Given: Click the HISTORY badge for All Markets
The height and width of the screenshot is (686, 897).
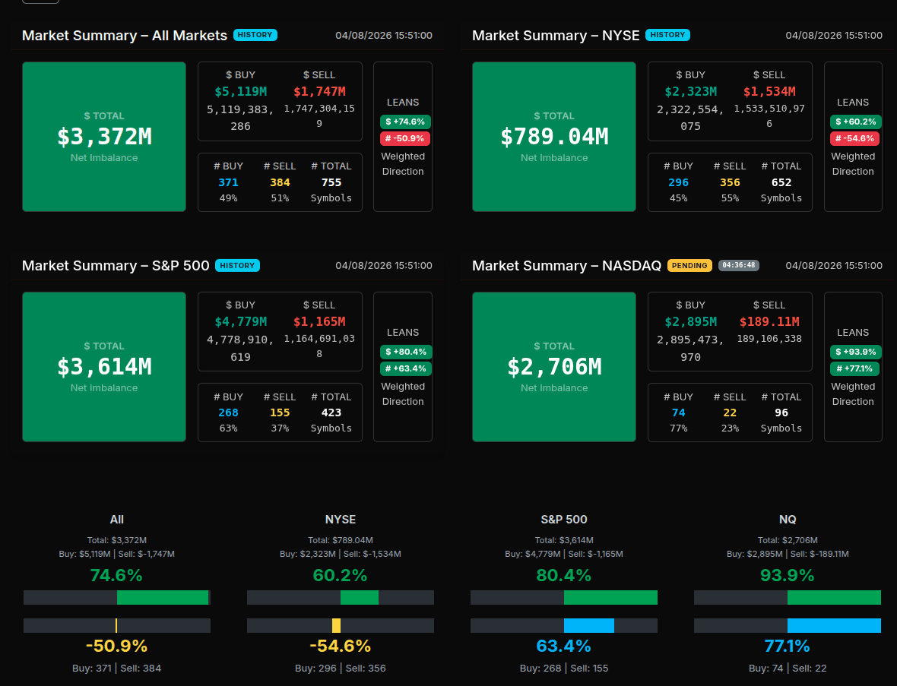Looking at the screenshot, I should 255,35.
